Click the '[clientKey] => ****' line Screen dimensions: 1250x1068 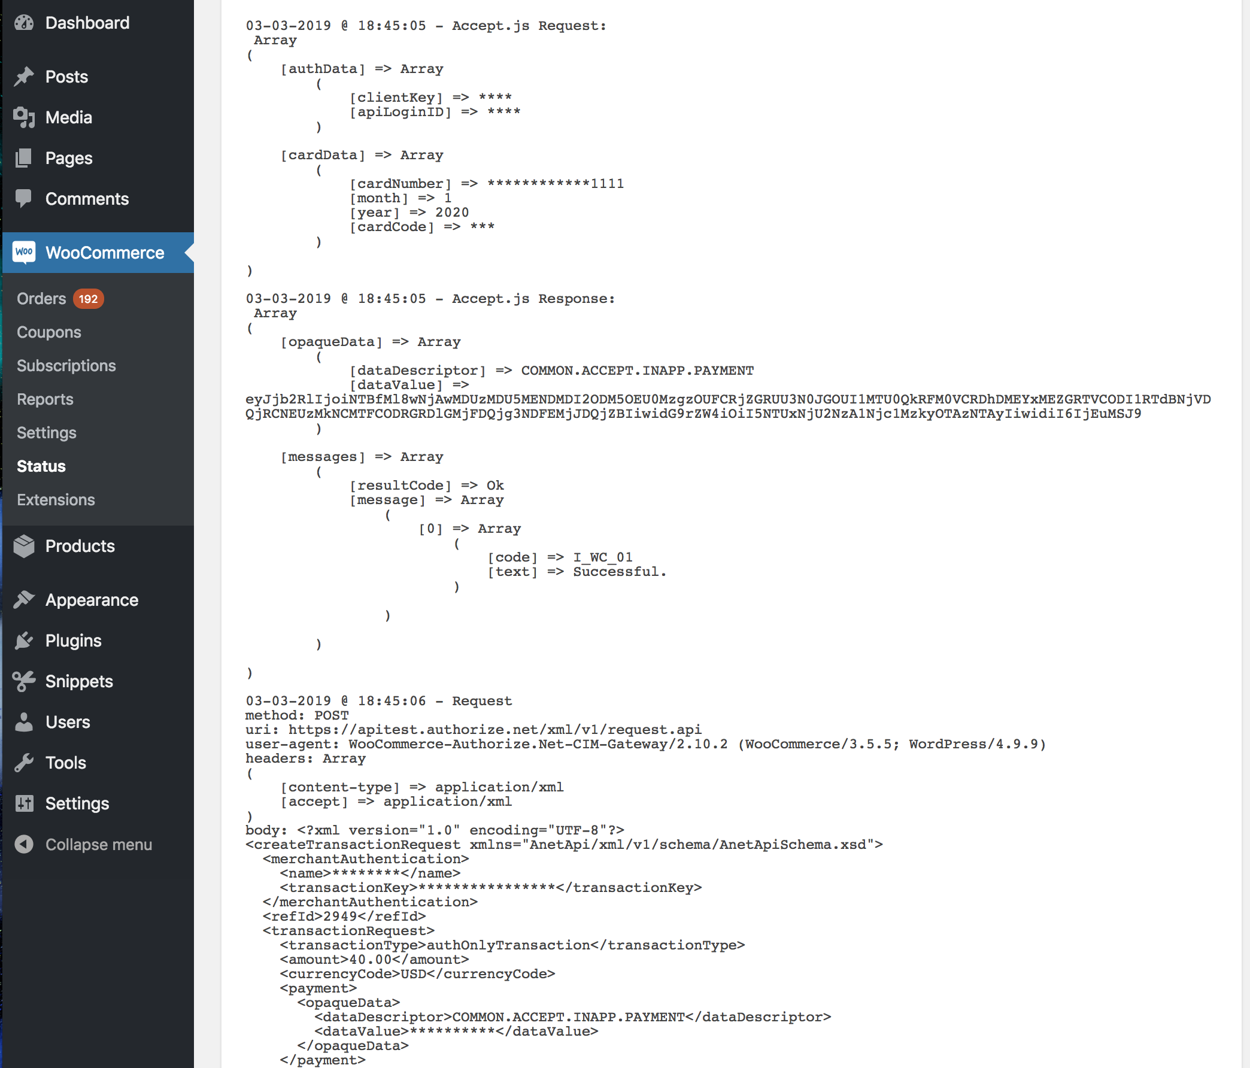pyautogui.click(x=431, y=97)
